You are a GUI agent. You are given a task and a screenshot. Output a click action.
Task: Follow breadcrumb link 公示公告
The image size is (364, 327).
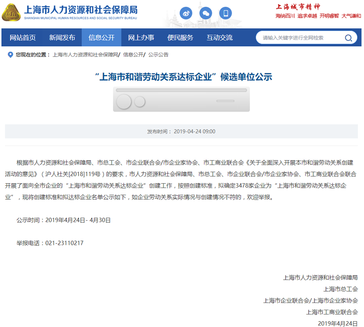pyautogui.click(x=158, y=55)
